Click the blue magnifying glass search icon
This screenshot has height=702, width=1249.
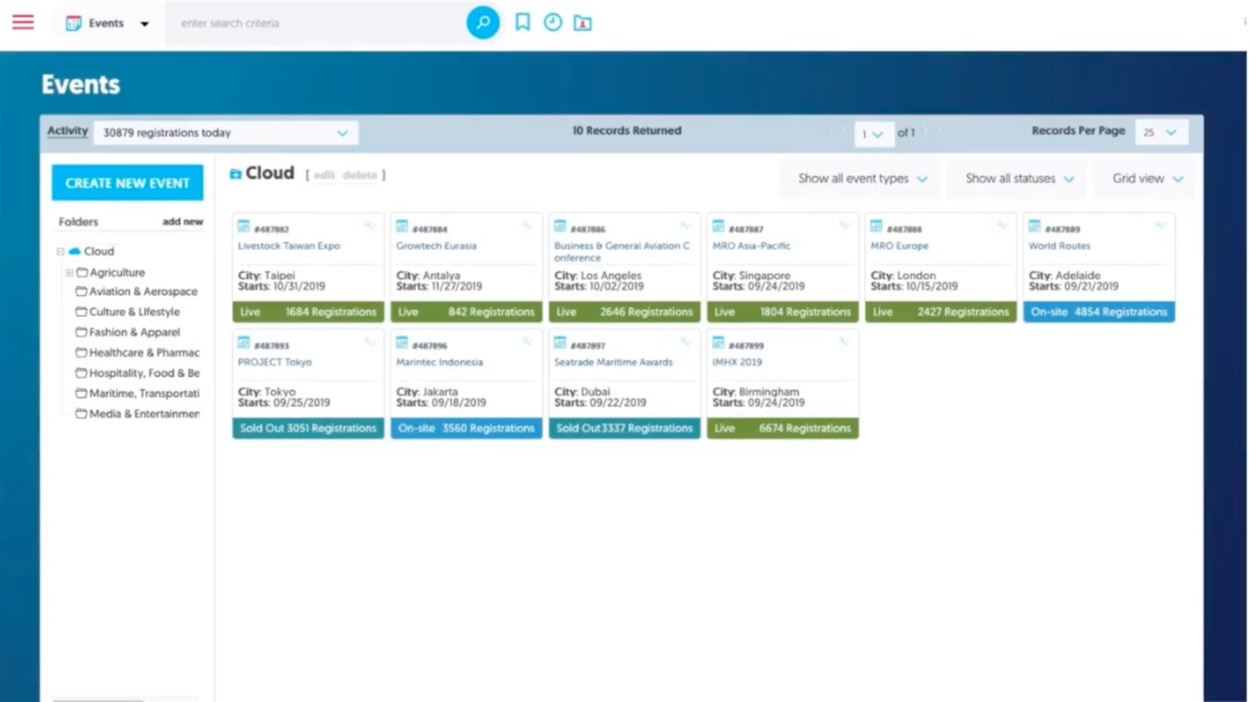(483, 23)
